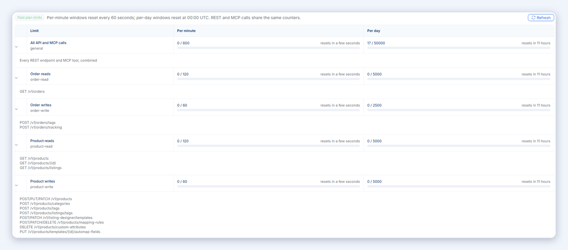
Task: Click the PUT automap-fields endpoint text
Action: [x=60, y=232]
